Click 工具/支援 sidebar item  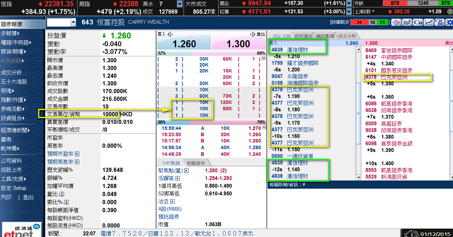[x=13, y=179]
